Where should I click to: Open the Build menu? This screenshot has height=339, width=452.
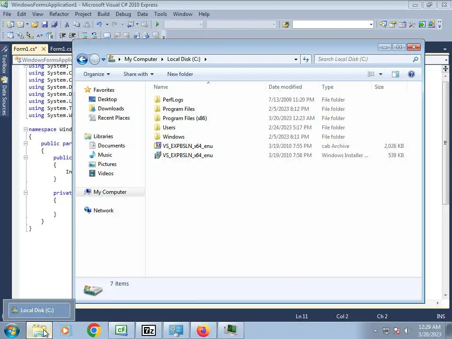click(x=103, y=14)
